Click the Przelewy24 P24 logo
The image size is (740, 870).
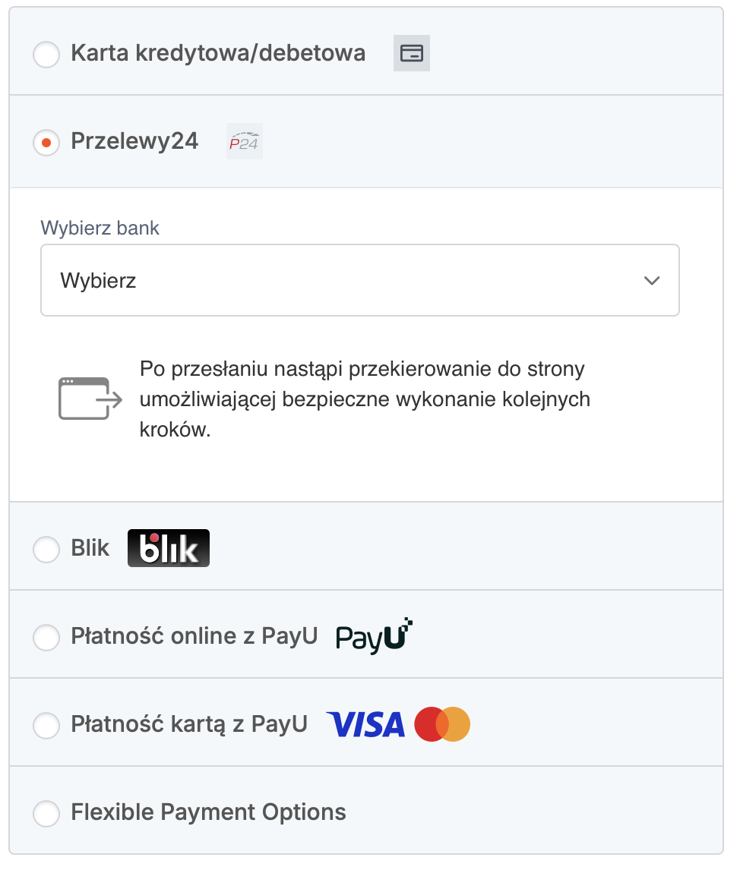click(244, 141)
